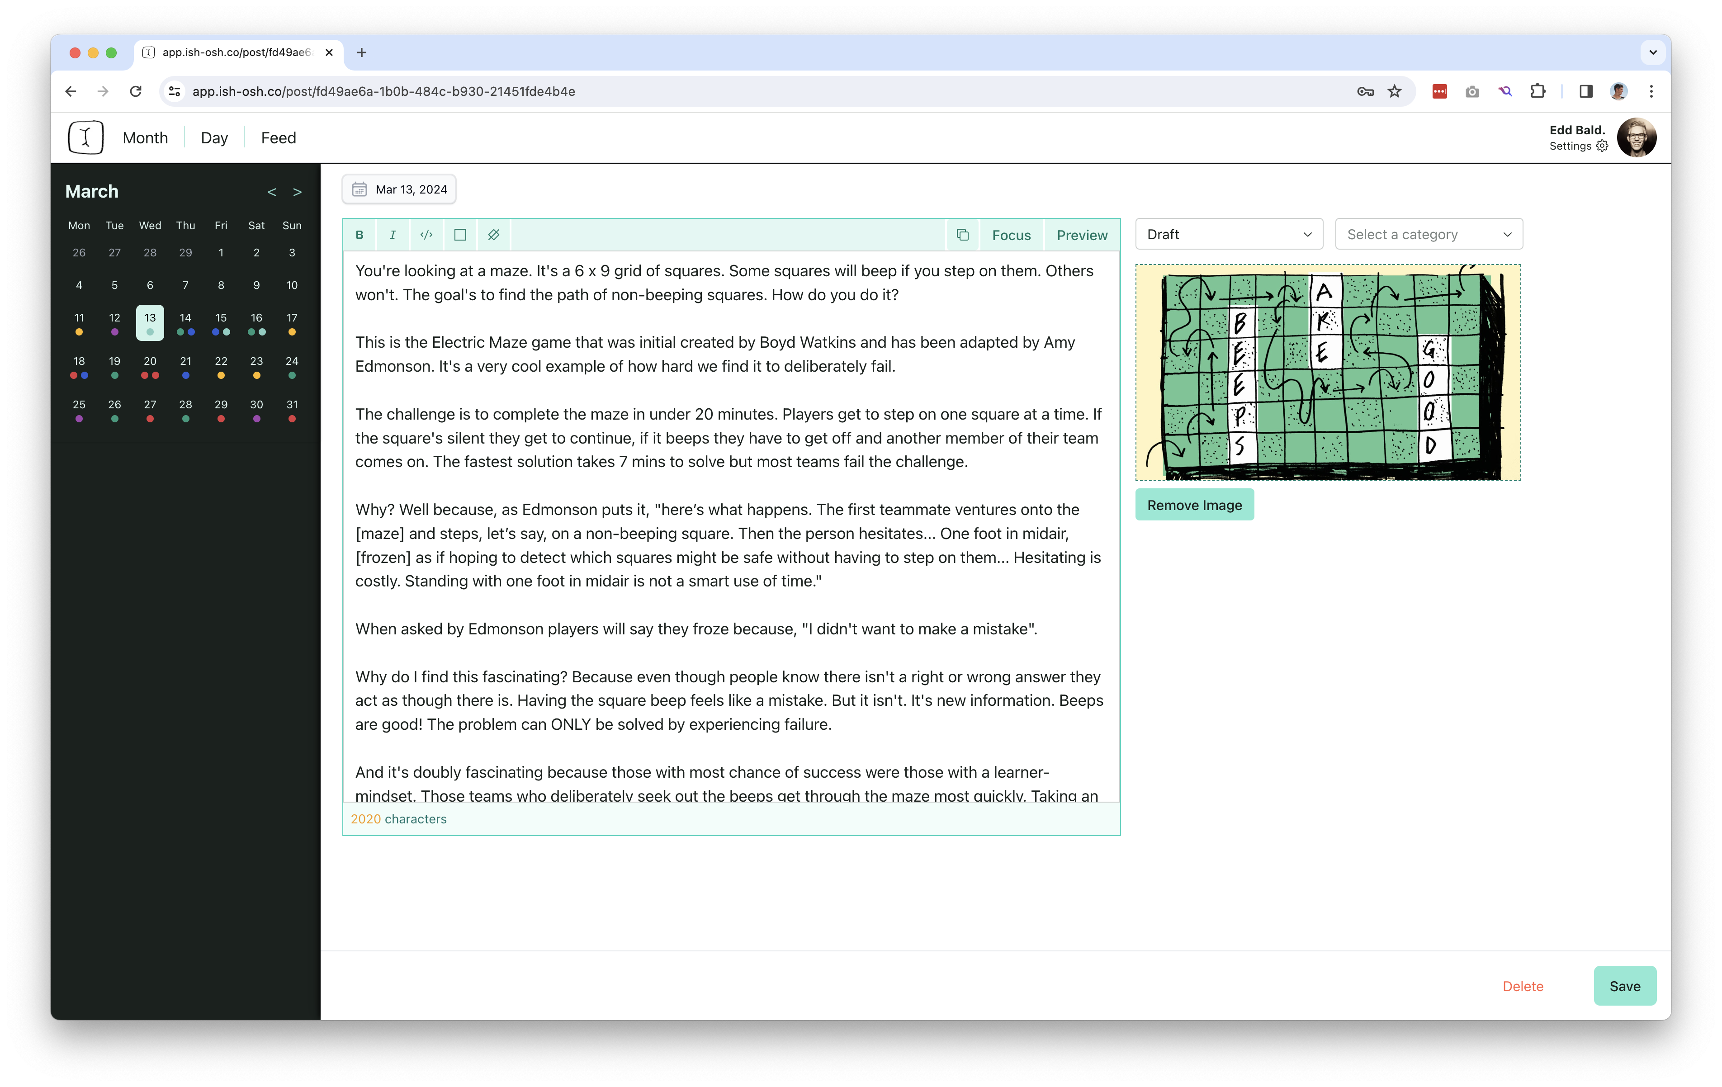Screen dimensions: 1722x1087
Task: Enable Focus mode
Action: click(1011, 235)
